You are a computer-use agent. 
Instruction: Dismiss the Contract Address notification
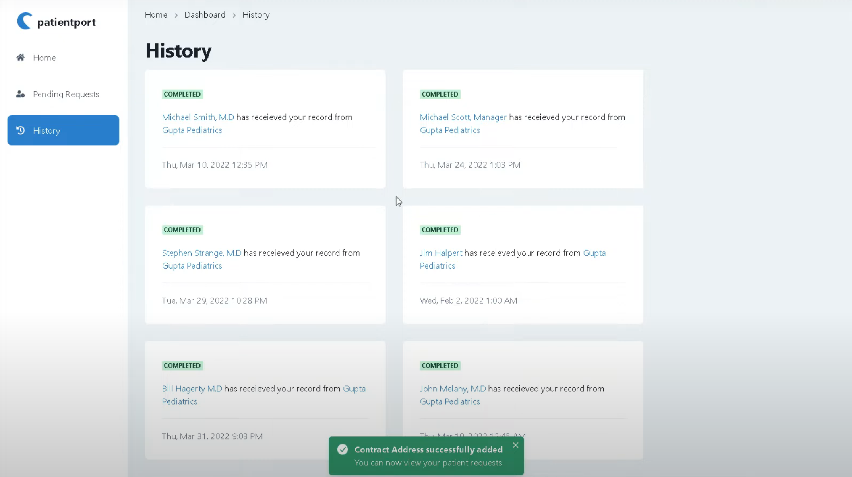[x=515, y=445]
